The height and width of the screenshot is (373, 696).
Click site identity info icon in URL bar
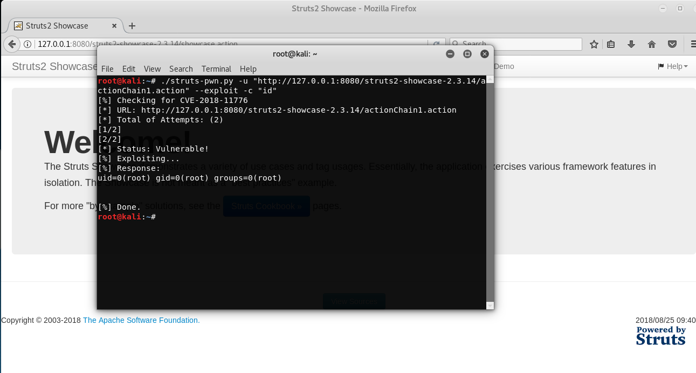tap(27, 44)
